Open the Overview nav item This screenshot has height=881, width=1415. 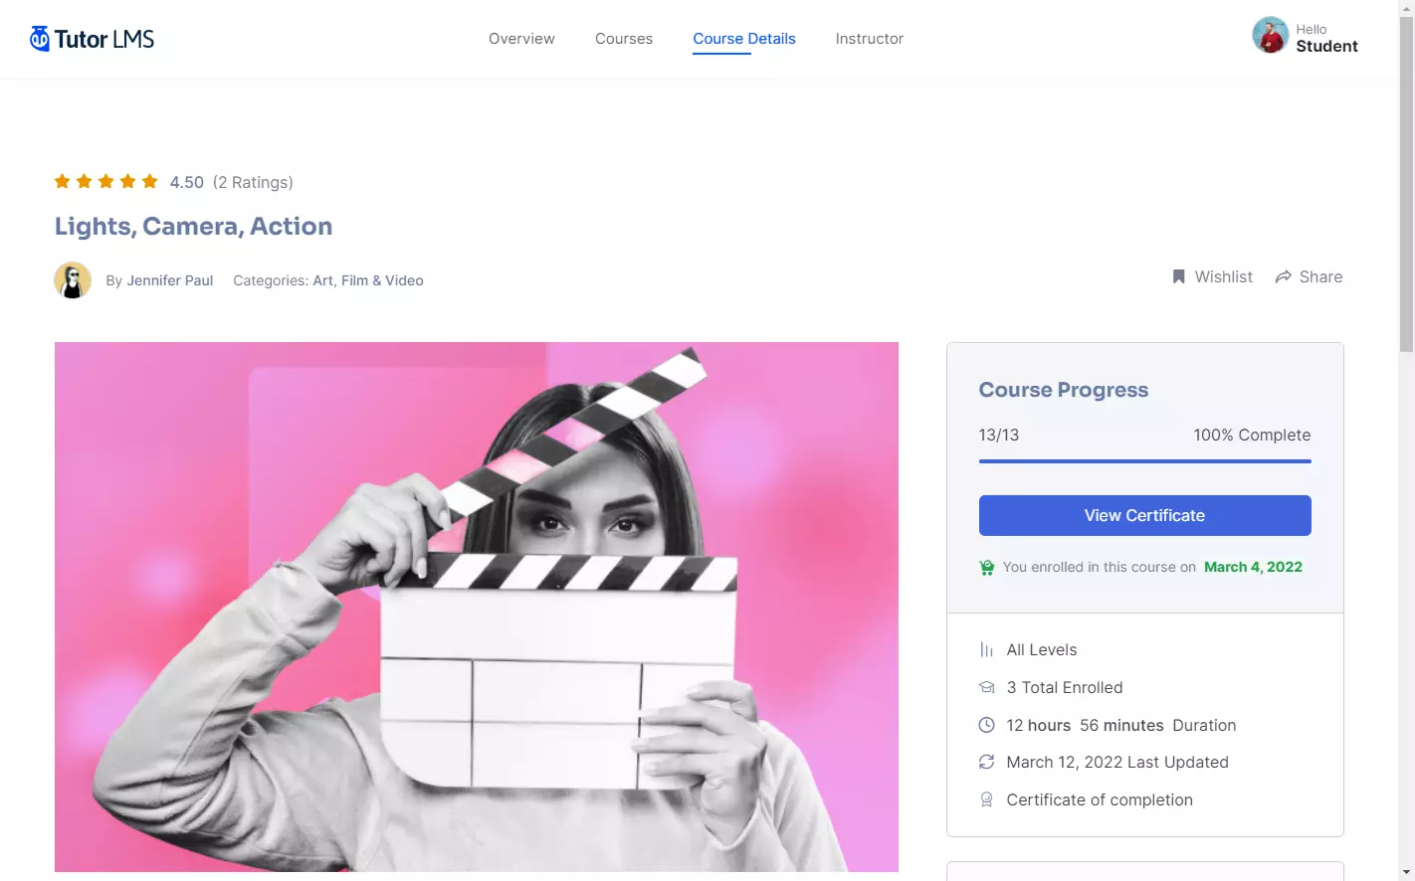521,39
